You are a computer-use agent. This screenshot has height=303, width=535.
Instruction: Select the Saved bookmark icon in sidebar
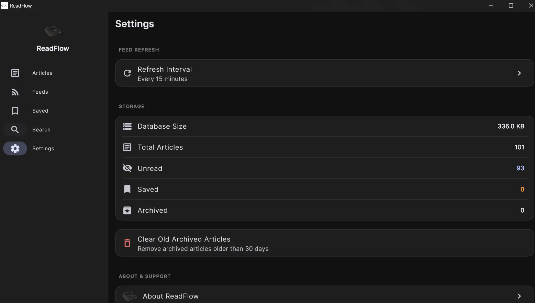click(15, 111)
